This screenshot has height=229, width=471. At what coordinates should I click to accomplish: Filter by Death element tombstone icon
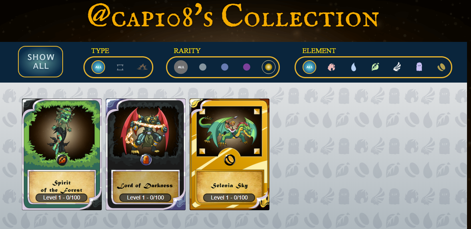(420, 67)
